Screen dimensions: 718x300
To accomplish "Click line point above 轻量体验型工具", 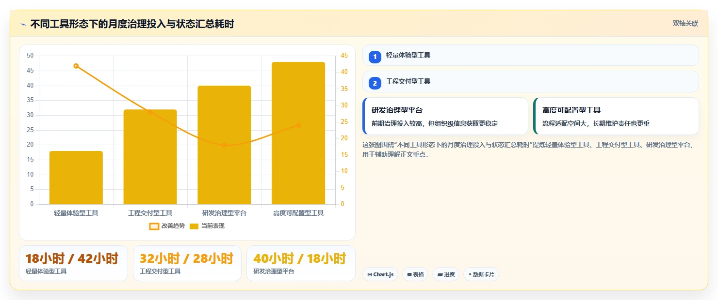I will point(76,66).
